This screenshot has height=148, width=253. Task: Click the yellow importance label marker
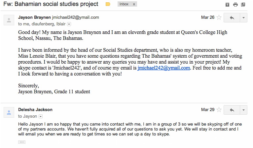tap(108, 4)
